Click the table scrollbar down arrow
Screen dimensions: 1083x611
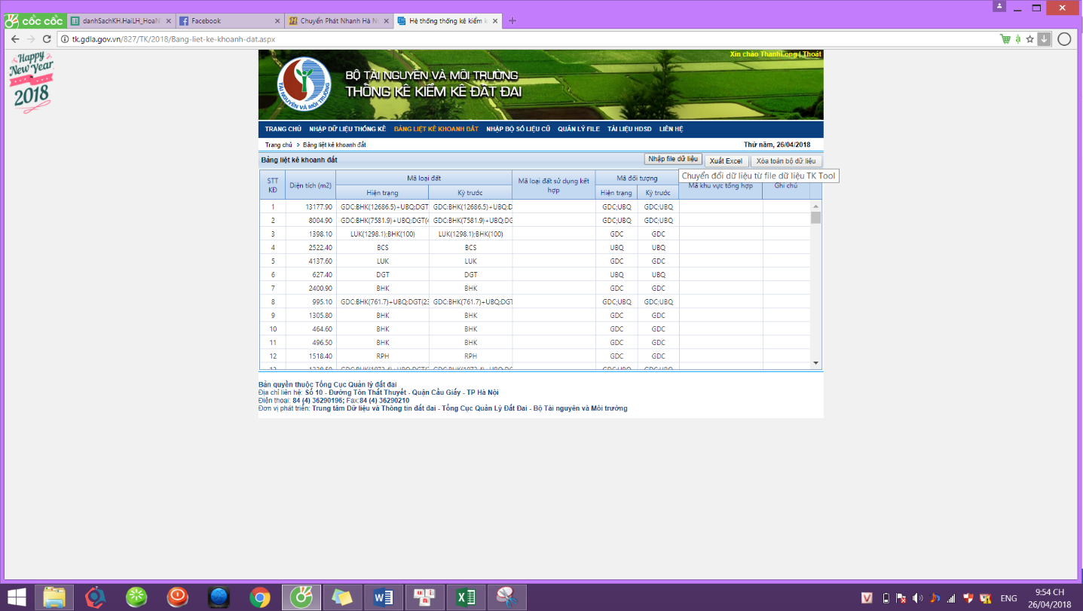[x=815, y=363]
